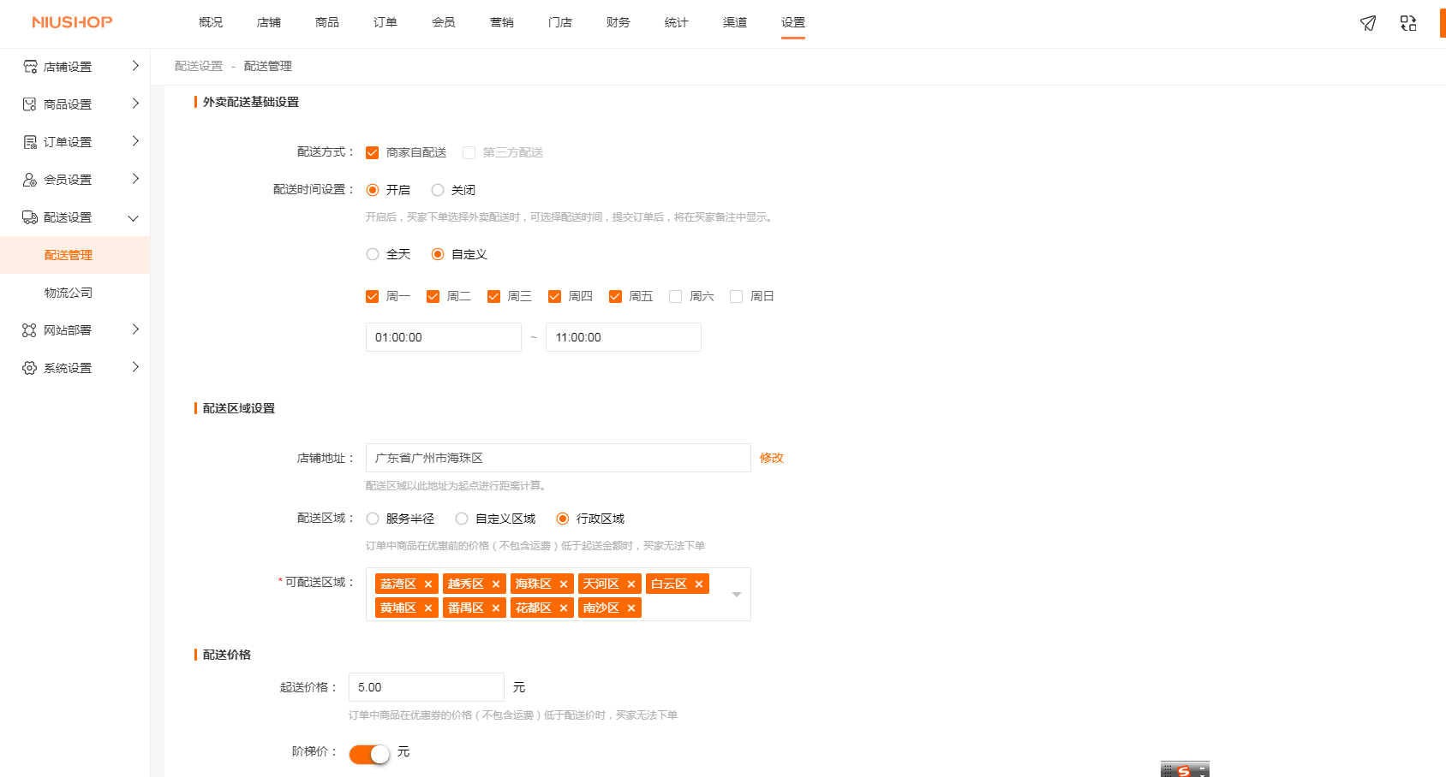Image resolution: width=1446 pixels, height=777 pixels.
Task: Remove the 南沙区 district tag
Action: pos(631,608)
